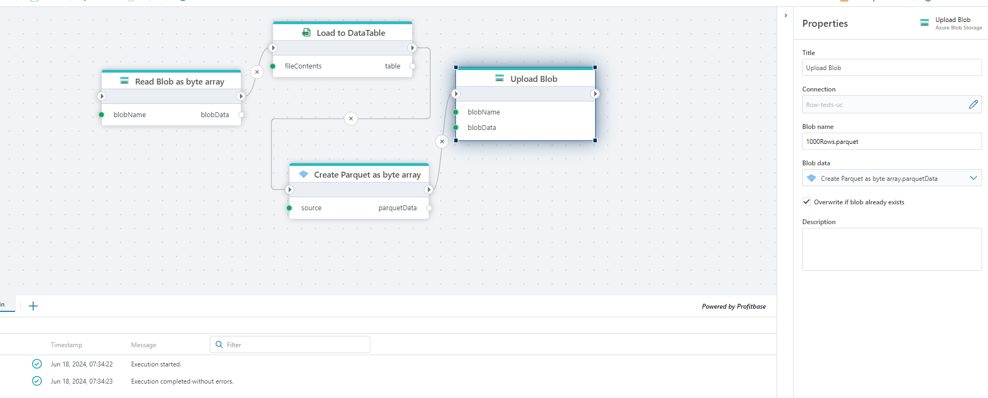Image resolution: width=988 pixels, height=398 pixels.
Task: Click the Read Blob node's flow output port
Action: pyautogui.click(x=241, y=96)
